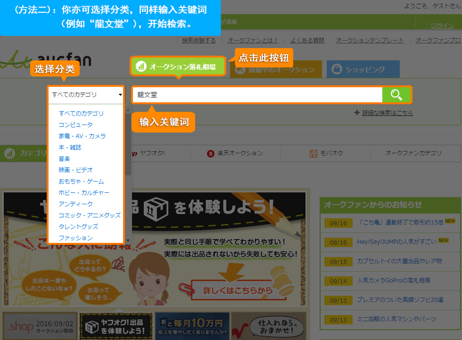Choose コミック・アニメグッズ in the category list
This screenshot has width=462, height=340.
90,216
